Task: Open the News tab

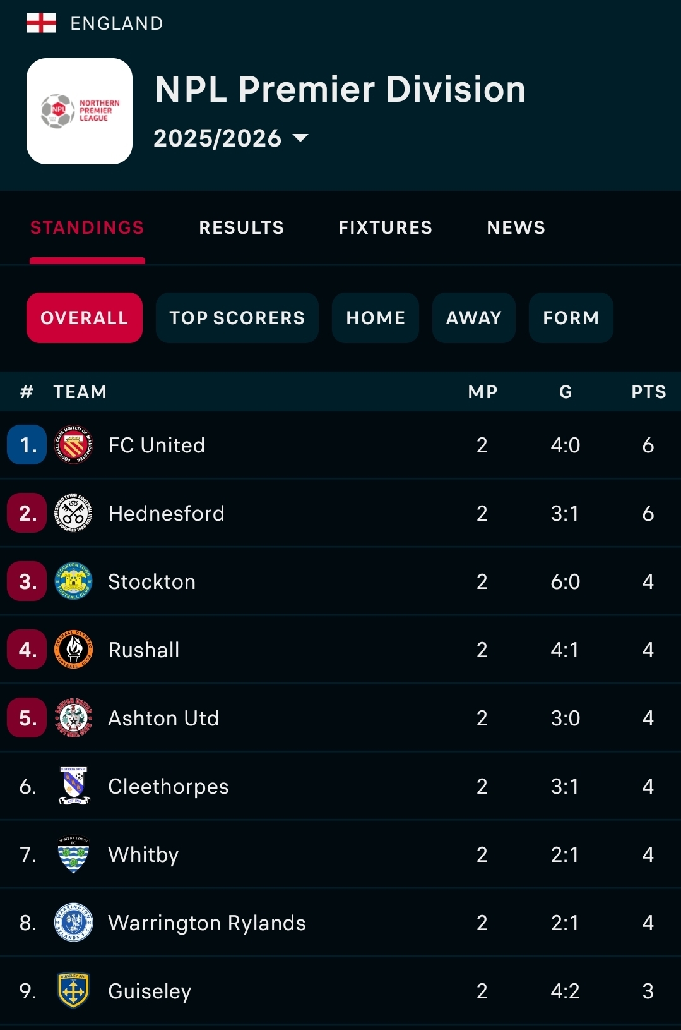Action: pos(516,227)
